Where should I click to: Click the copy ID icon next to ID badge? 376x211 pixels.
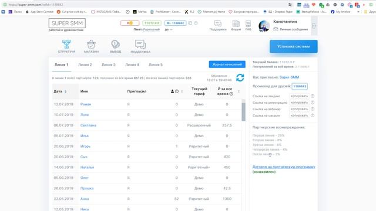190,23
